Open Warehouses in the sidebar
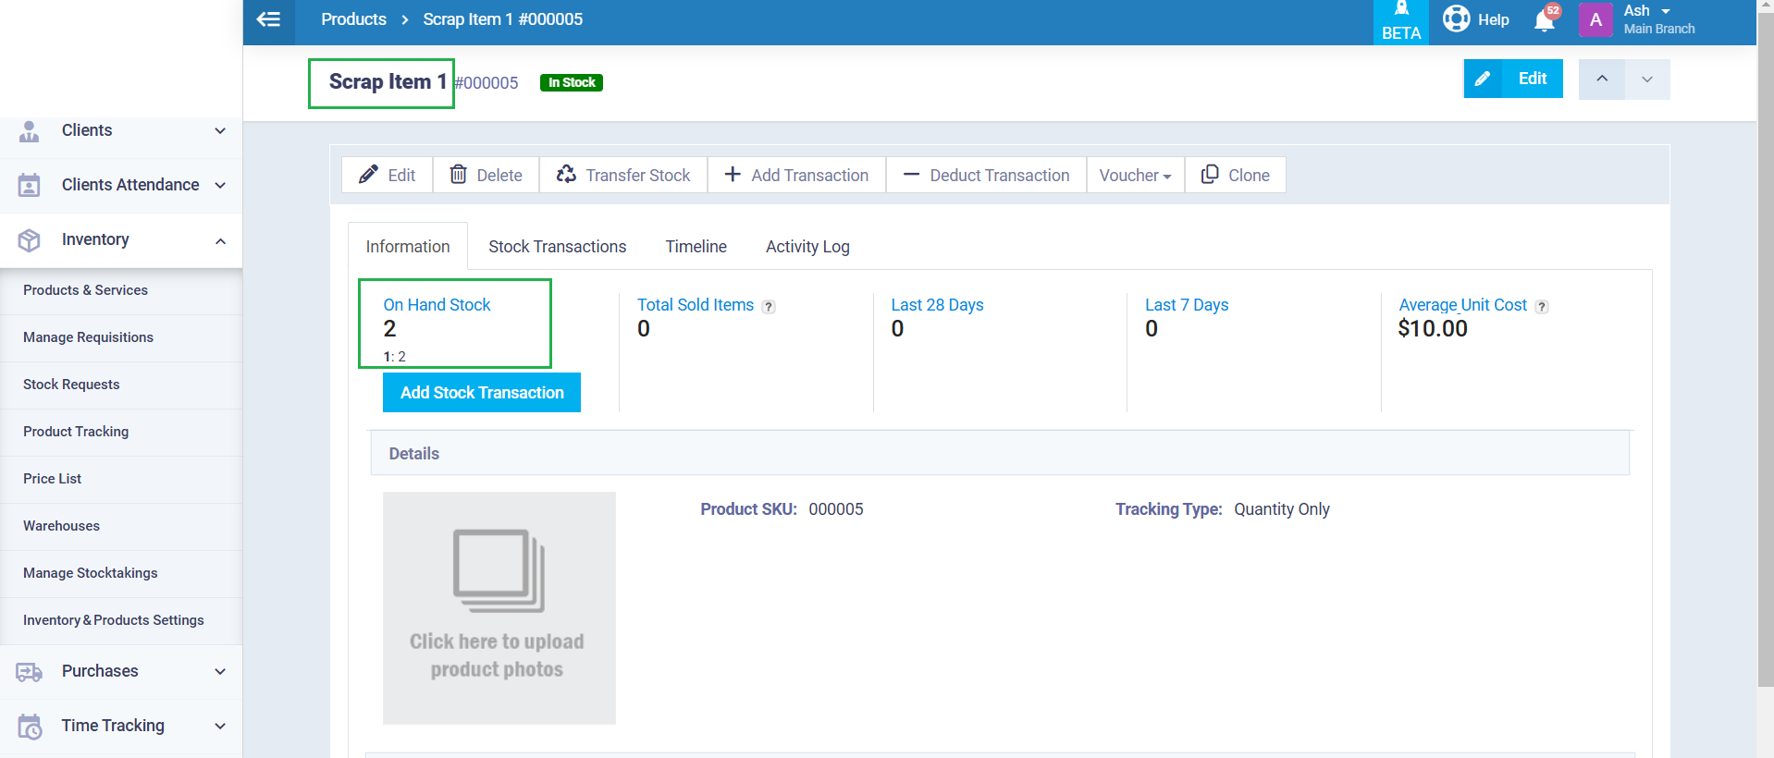The image size is (1774, 758). [x=61, y=526]
